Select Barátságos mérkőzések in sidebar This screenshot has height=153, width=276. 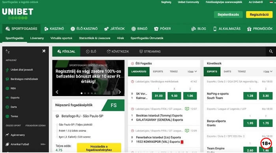tap(22, 79)
